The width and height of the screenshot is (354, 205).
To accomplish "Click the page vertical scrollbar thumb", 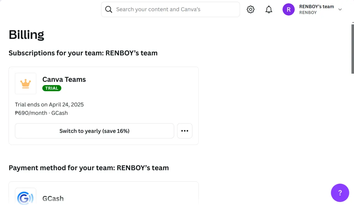I will 353,49.
